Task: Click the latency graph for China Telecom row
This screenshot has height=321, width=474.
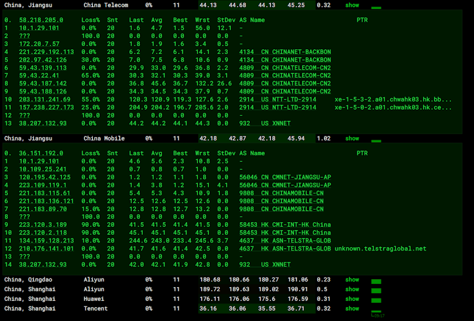Action: pyautogui.click(x=376, y=7)
